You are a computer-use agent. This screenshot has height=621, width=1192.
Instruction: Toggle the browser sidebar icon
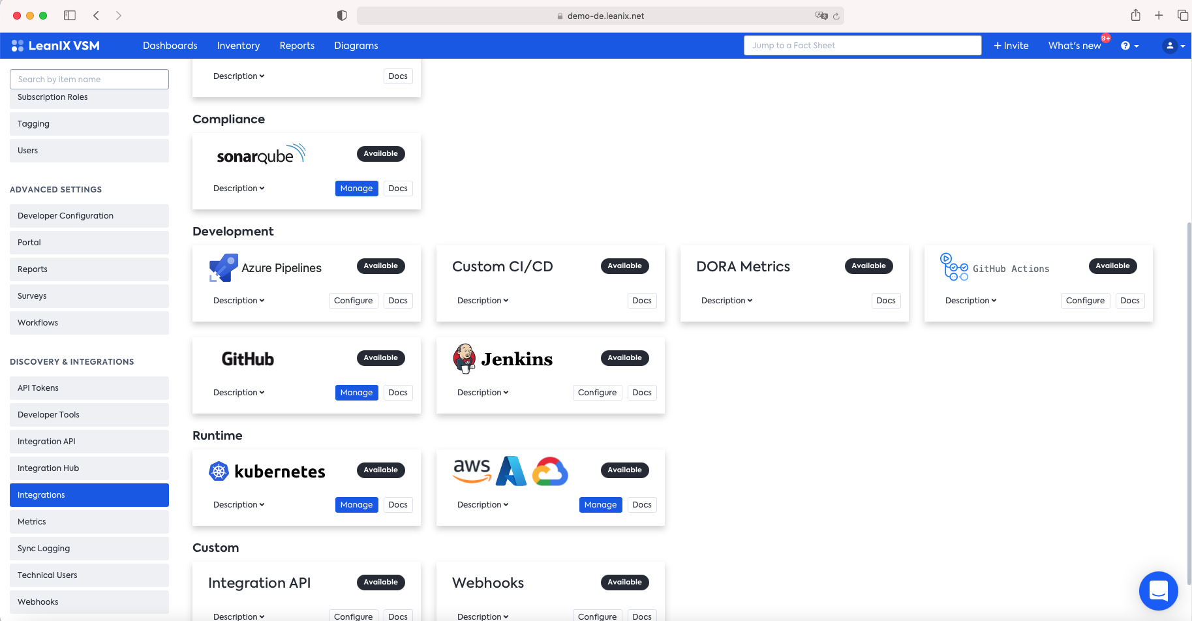[70, 15]
